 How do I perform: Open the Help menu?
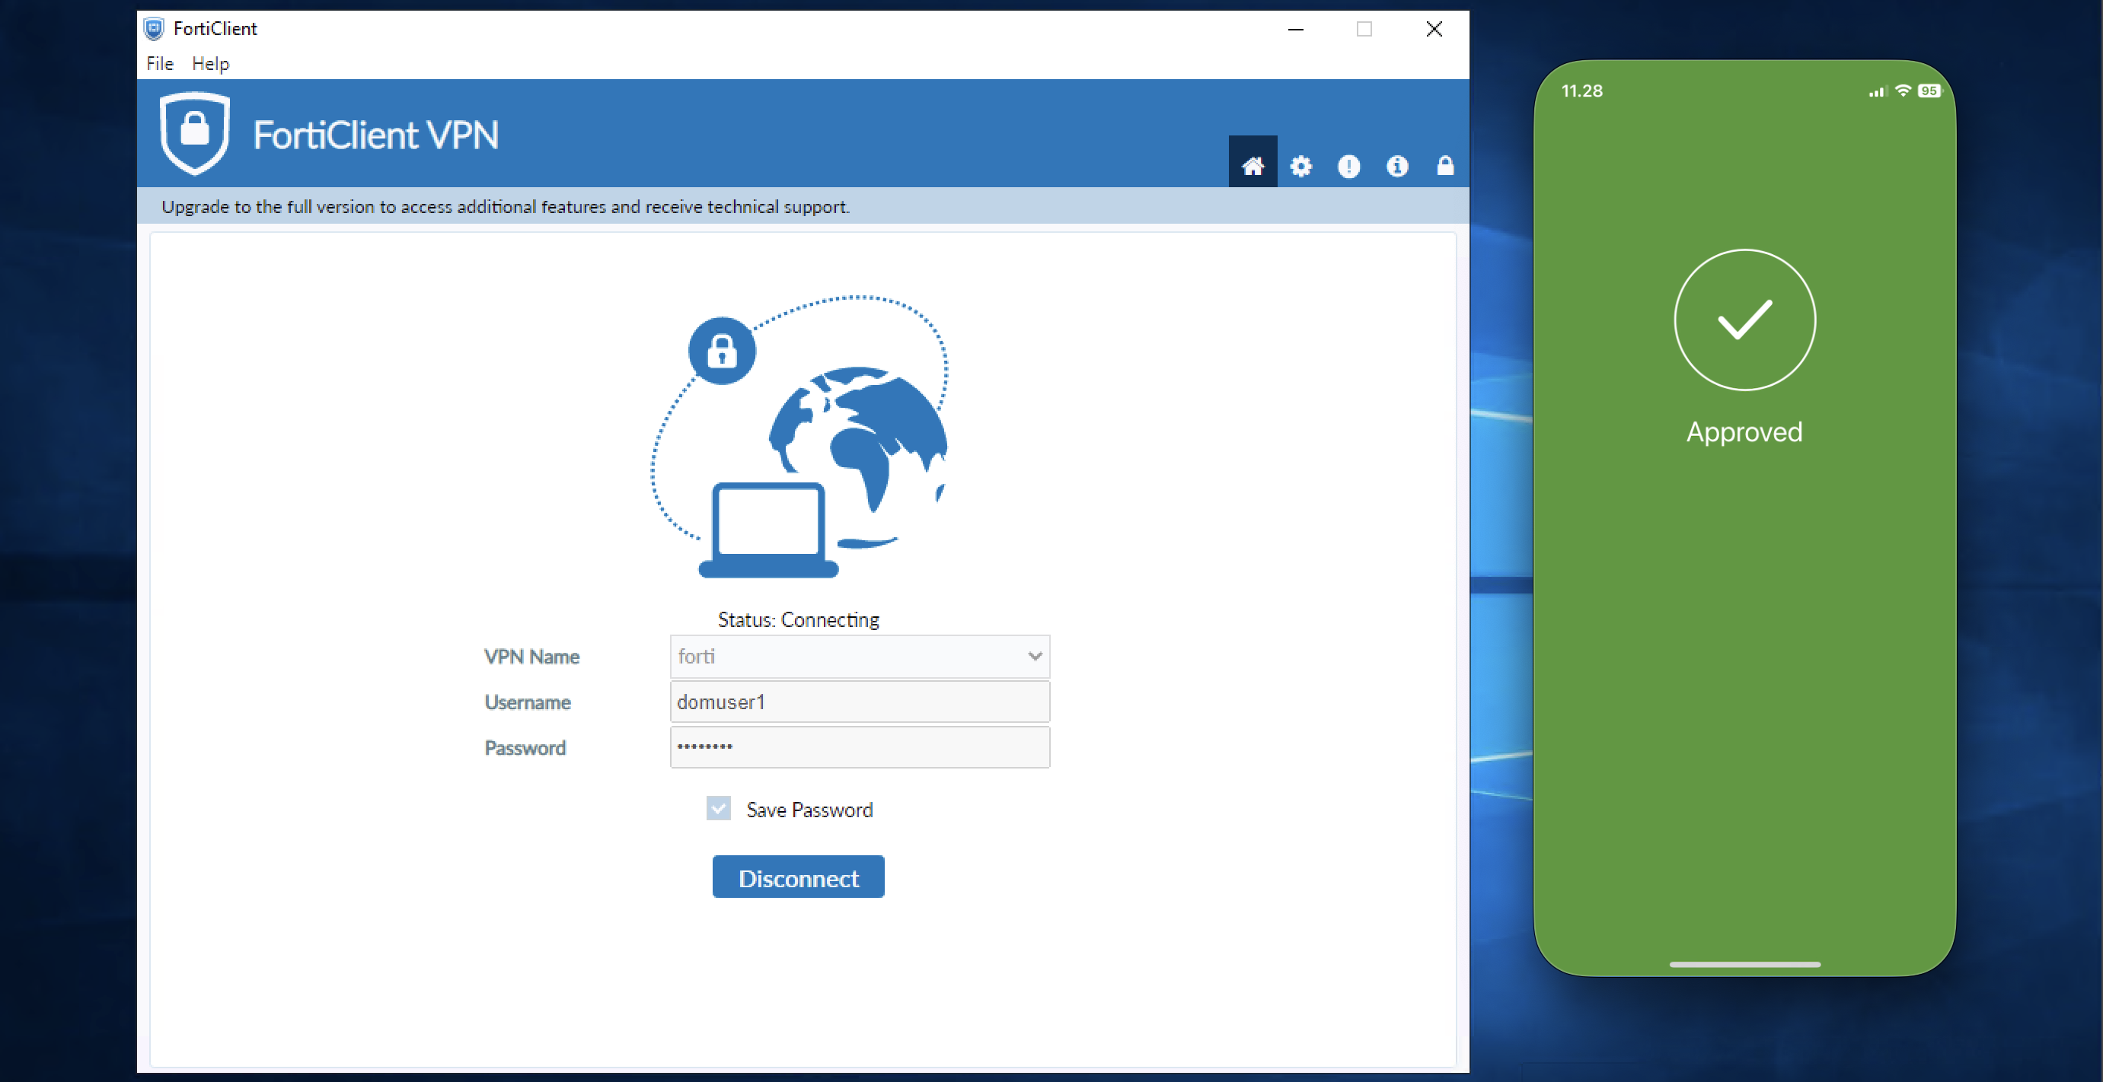click(211, 64)
